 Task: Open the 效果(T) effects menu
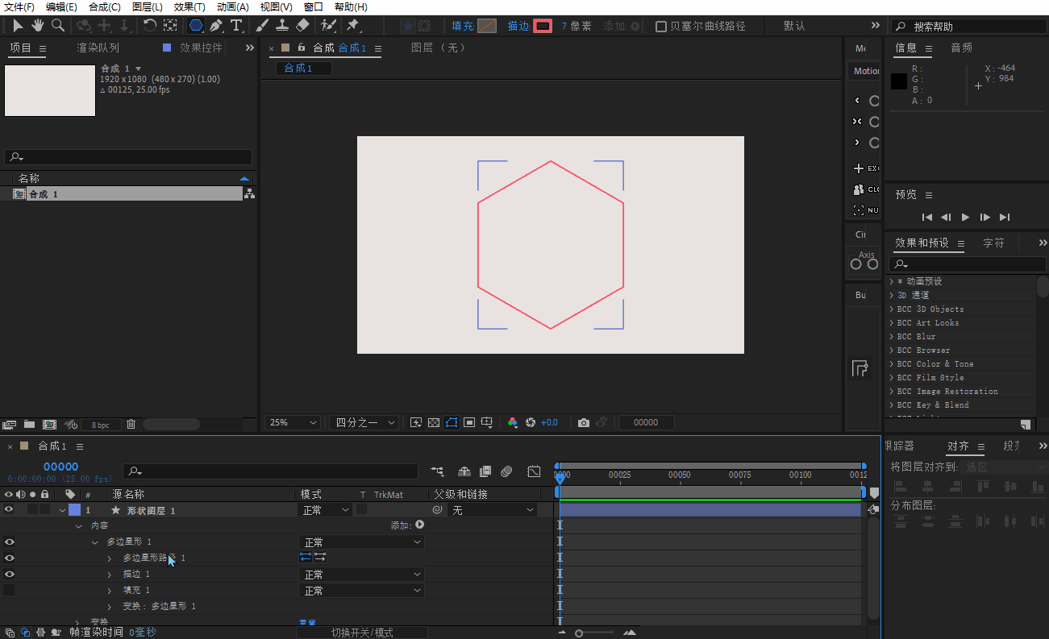point(189,7)
